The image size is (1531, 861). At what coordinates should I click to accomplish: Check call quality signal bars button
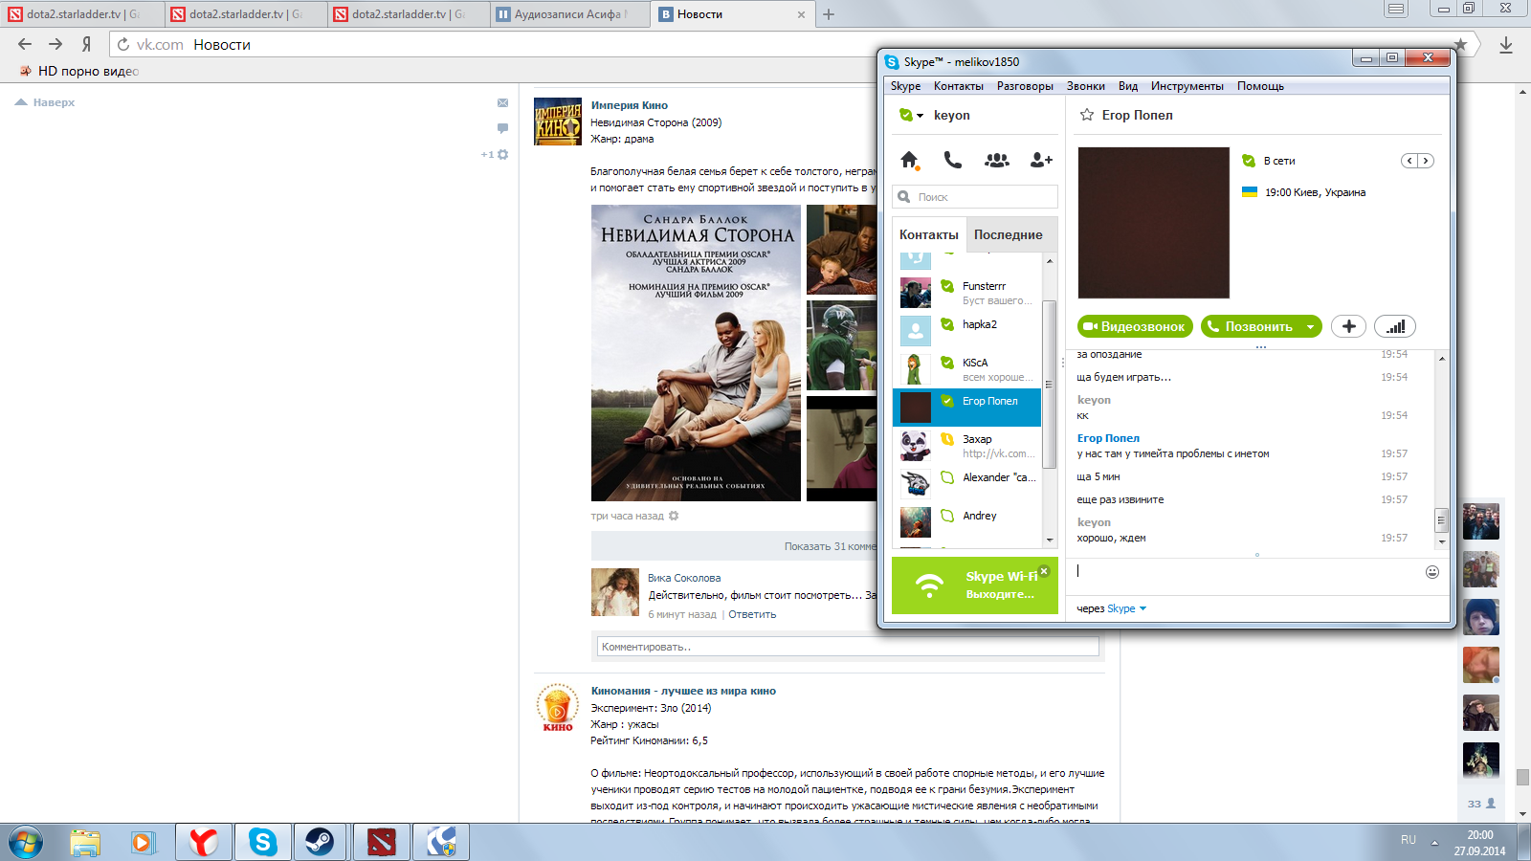click(x=1395, y=326)
